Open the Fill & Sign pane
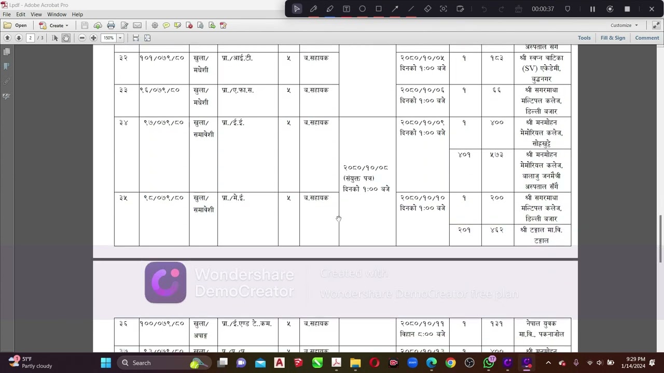664x373 pixels. 613,38
